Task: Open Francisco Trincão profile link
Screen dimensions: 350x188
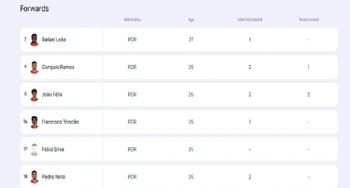Action: pos(60,122)
